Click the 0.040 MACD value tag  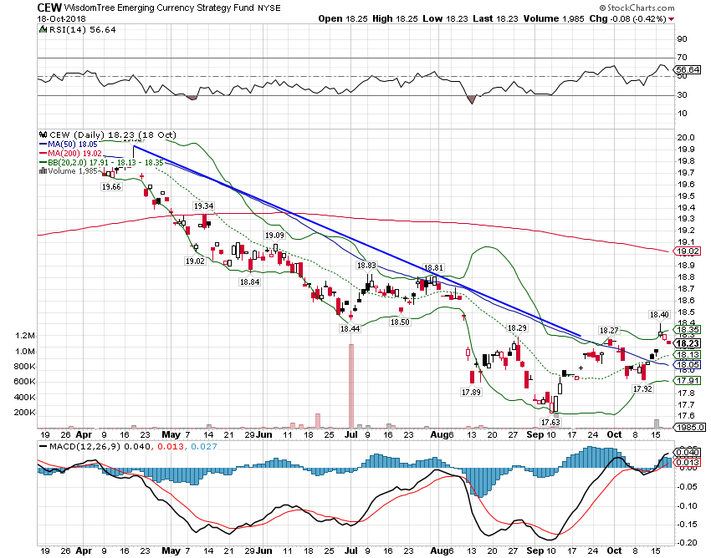coord(688,453)
